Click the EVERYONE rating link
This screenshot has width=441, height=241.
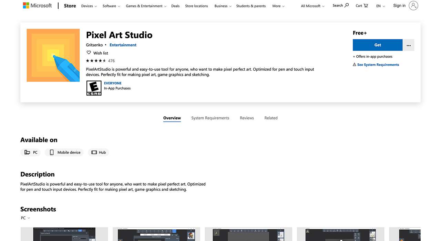pos(113,83)
